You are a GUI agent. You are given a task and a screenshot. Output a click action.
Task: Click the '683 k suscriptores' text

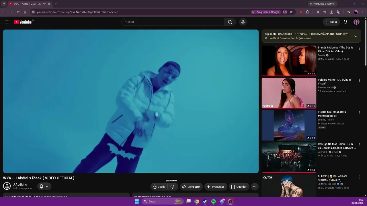[x=22, y=189]
